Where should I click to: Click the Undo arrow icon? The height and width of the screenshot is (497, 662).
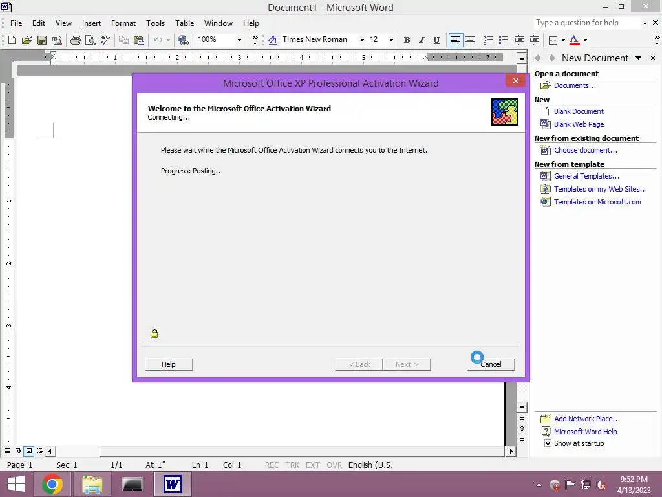click(158, 40)
